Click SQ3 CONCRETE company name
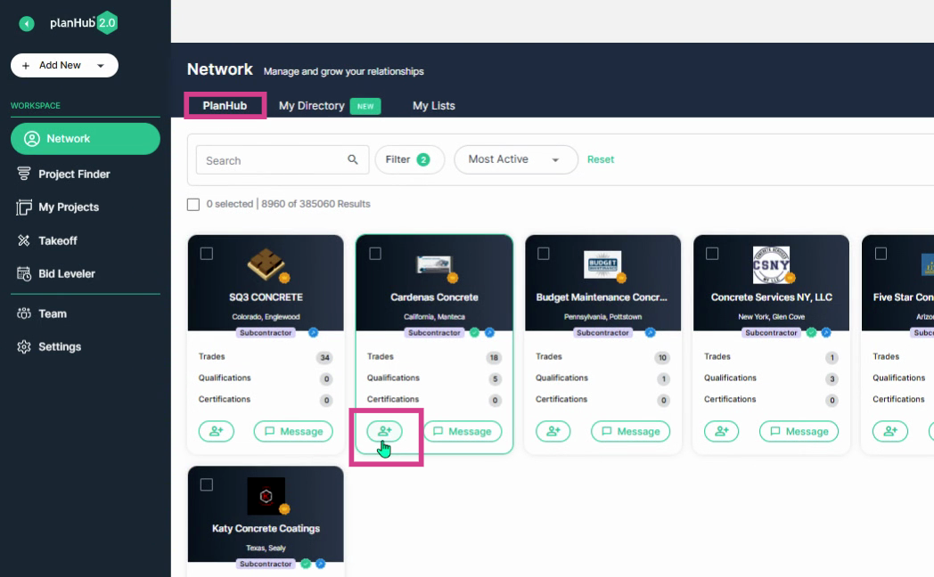The width and height of the screenshot is (934, 577). tap(266, 297)
